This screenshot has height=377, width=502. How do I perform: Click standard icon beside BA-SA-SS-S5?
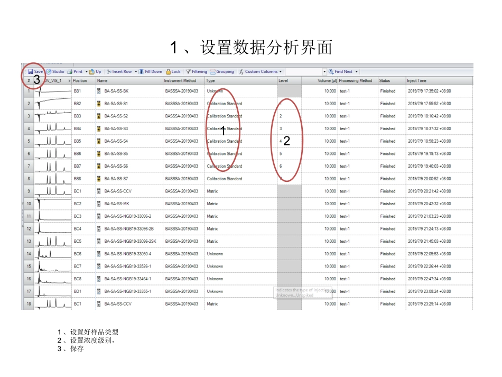click(99, 154)
